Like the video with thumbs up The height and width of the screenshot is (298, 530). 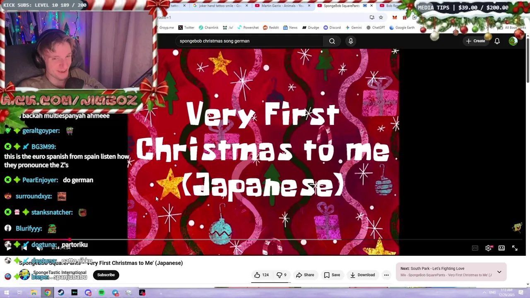(x=261, y=275)
